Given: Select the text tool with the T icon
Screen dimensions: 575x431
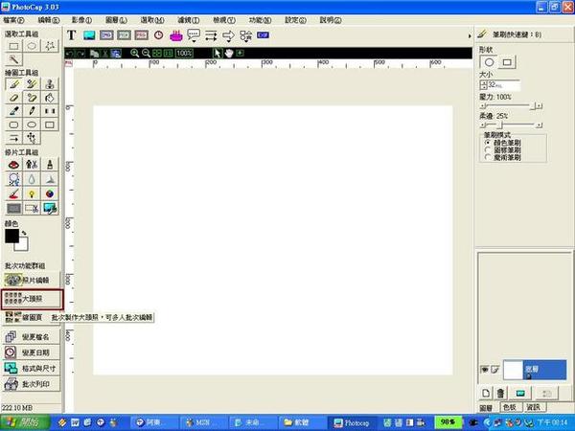Looking at the screenshot, I should pos(72,35).
